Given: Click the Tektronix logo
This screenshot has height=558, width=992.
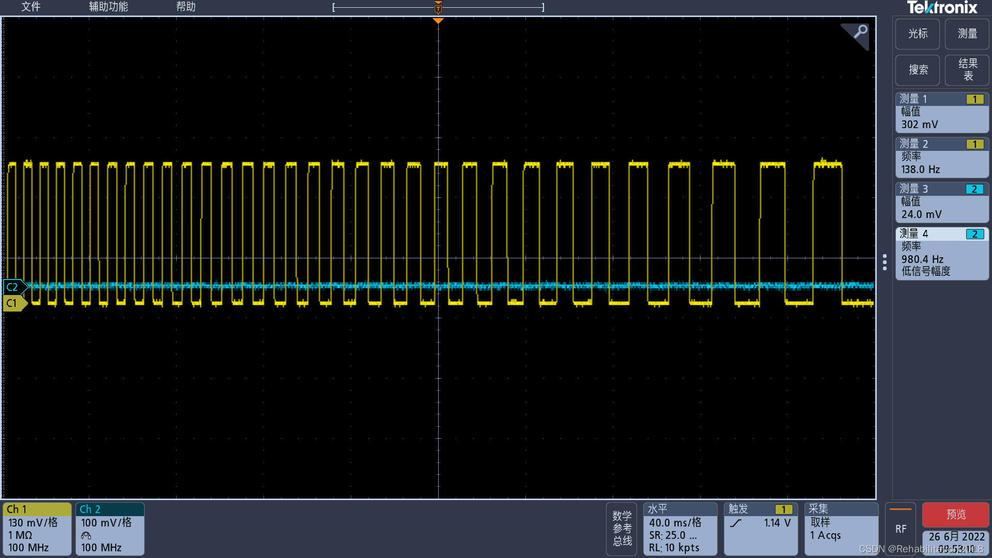Looking at the screenshot, I should pos(942,7).
